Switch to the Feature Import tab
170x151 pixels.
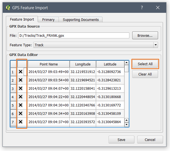[x=22, y=19]
